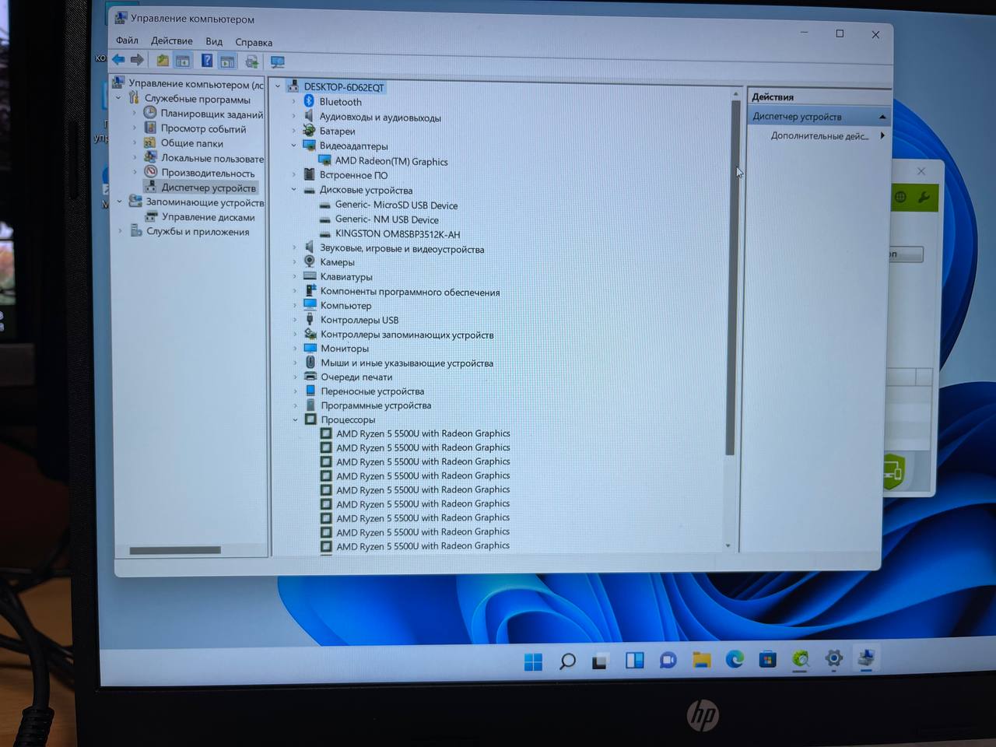Image resolution: width=996 pixels, height=747 pixels.
Task: Select Компоненты программного обеспечения category
Action: pos(410,292)
